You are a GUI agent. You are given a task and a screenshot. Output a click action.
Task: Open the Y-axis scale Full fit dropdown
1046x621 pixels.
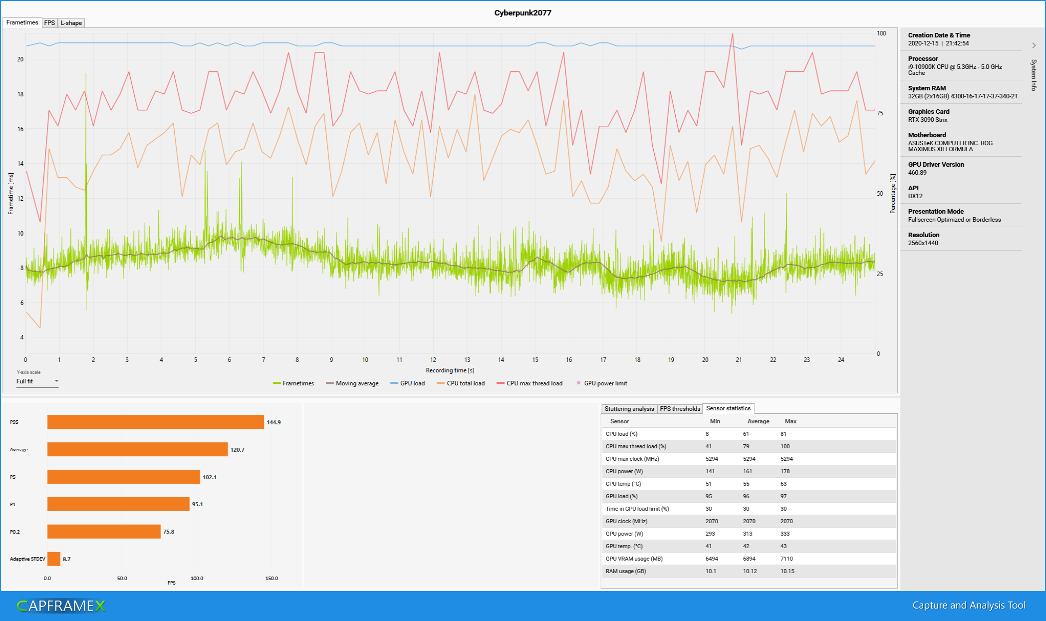pyautogui.click(x=37, y=381)
